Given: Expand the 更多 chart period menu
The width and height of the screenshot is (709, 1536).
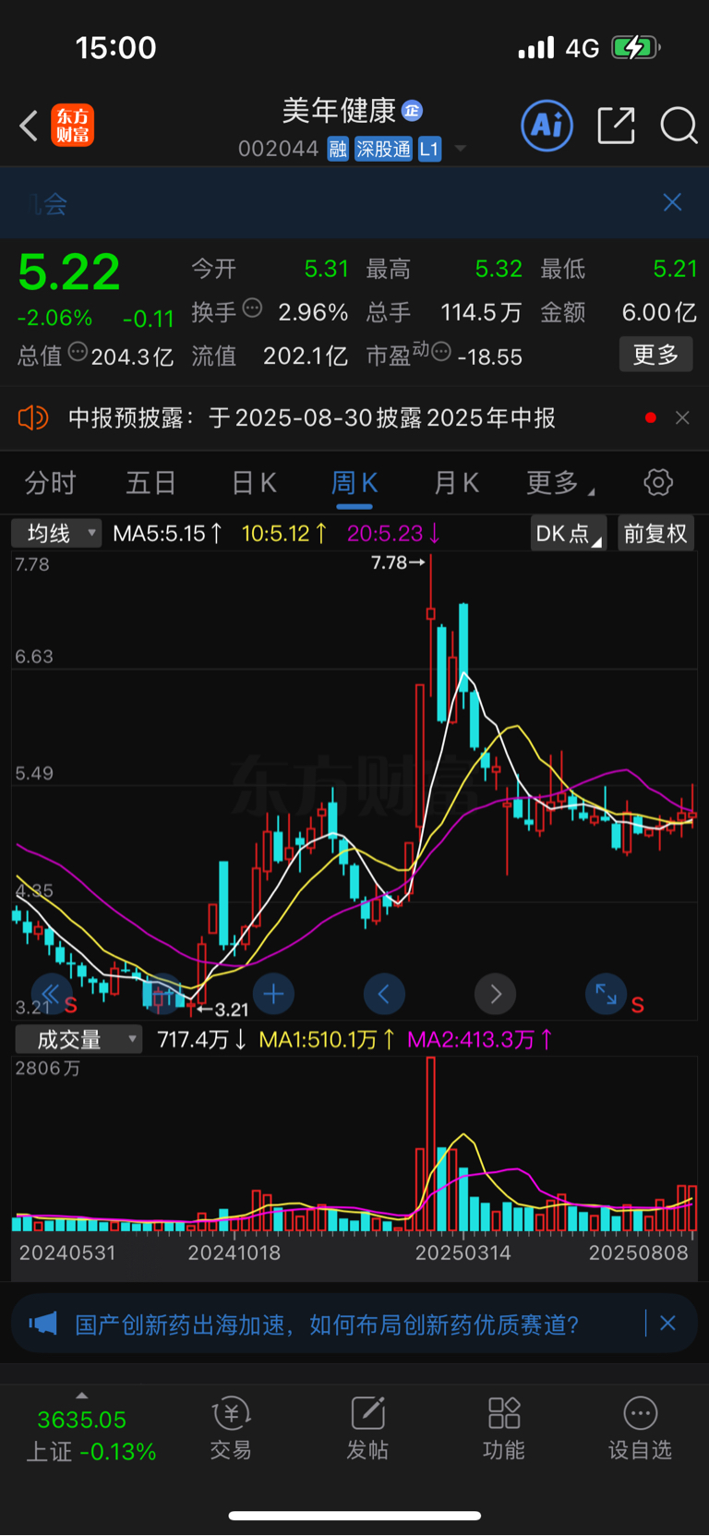Looking at the screenshot, I should 559,482.
